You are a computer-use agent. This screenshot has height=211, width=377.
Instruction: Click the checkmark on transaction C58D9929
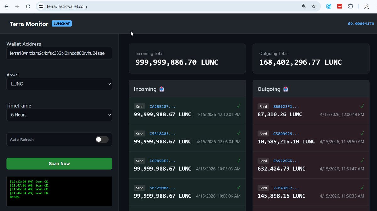(x=362, y=133)
